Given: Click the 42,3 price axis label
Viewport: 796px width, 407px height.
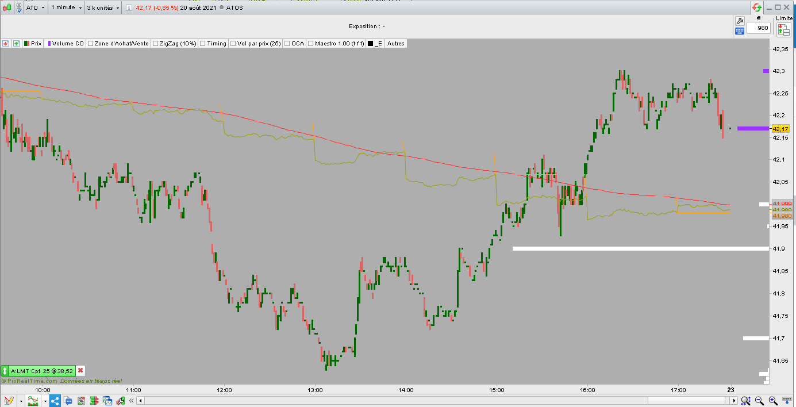Looking at the screenshot, I should coord(779,71).
